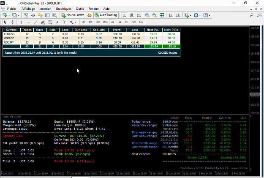Image resolution: width=264 pixels, height=178 pixels.
Task: Toggle the AutoTrading button
Action: click(106, 15)
